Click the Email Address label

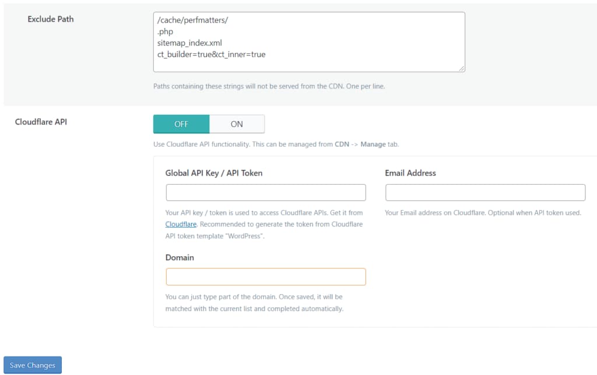pos(410,173)
